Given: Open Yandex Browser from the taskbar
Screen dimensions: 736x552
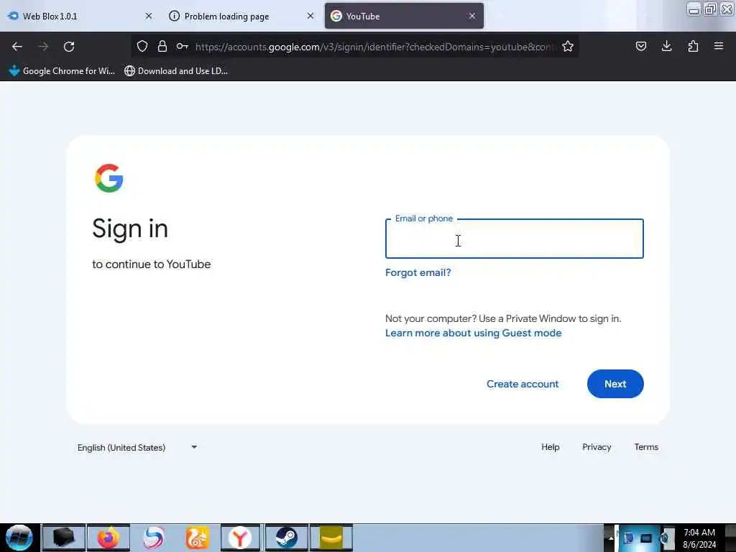Looking at the screenshot, I should click(x=240, y=538).
